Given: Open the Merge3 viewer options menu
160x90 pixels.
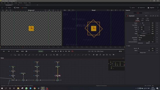Looking at the screenshot, I should pyautogui.click(x=123, y=10).
